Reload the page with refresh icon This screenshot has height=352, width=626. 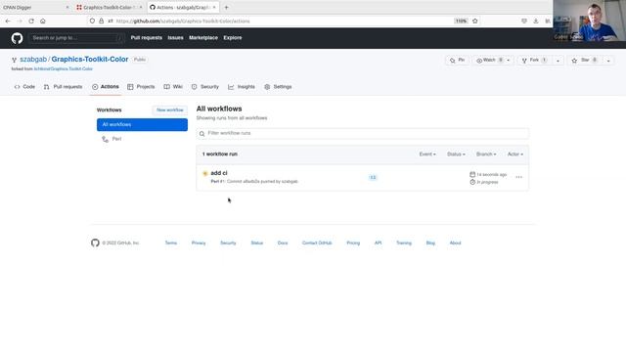coord(31,21)
